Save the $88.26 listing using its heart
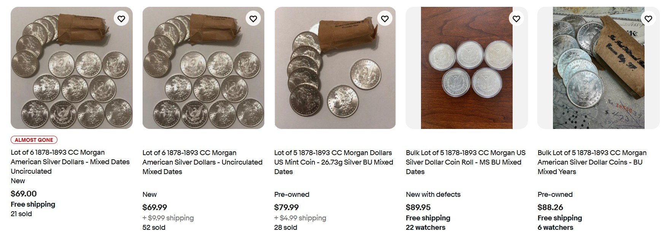This screenshot has width=664, height=234. pos(648,19)
